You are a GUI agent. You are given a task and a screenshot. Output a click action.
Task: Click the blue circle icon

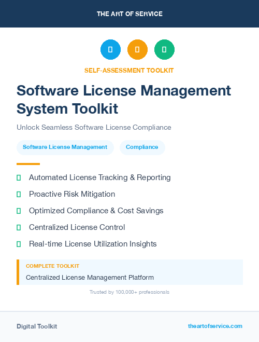click(x=110, y=49)
